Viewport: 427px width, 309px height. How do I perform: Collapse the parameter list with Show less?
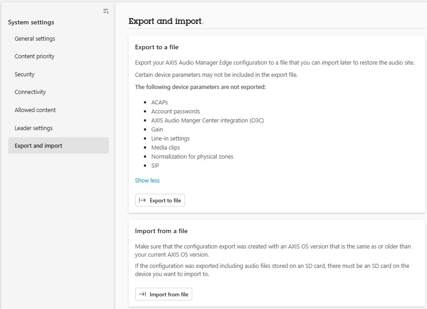[x=147, y=180]
